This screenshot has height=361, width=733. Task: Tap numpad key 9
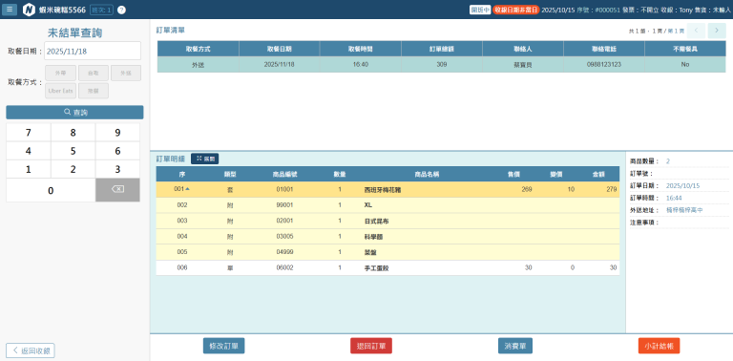pos(117,133)
